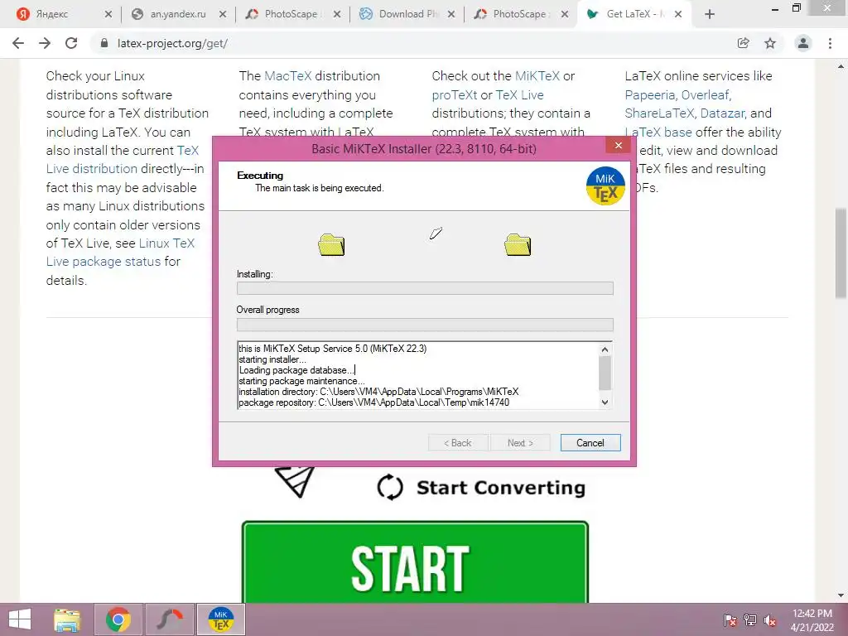
Task: Click the MiKTeX taskbar icon
Action: (x=220, y=619)
